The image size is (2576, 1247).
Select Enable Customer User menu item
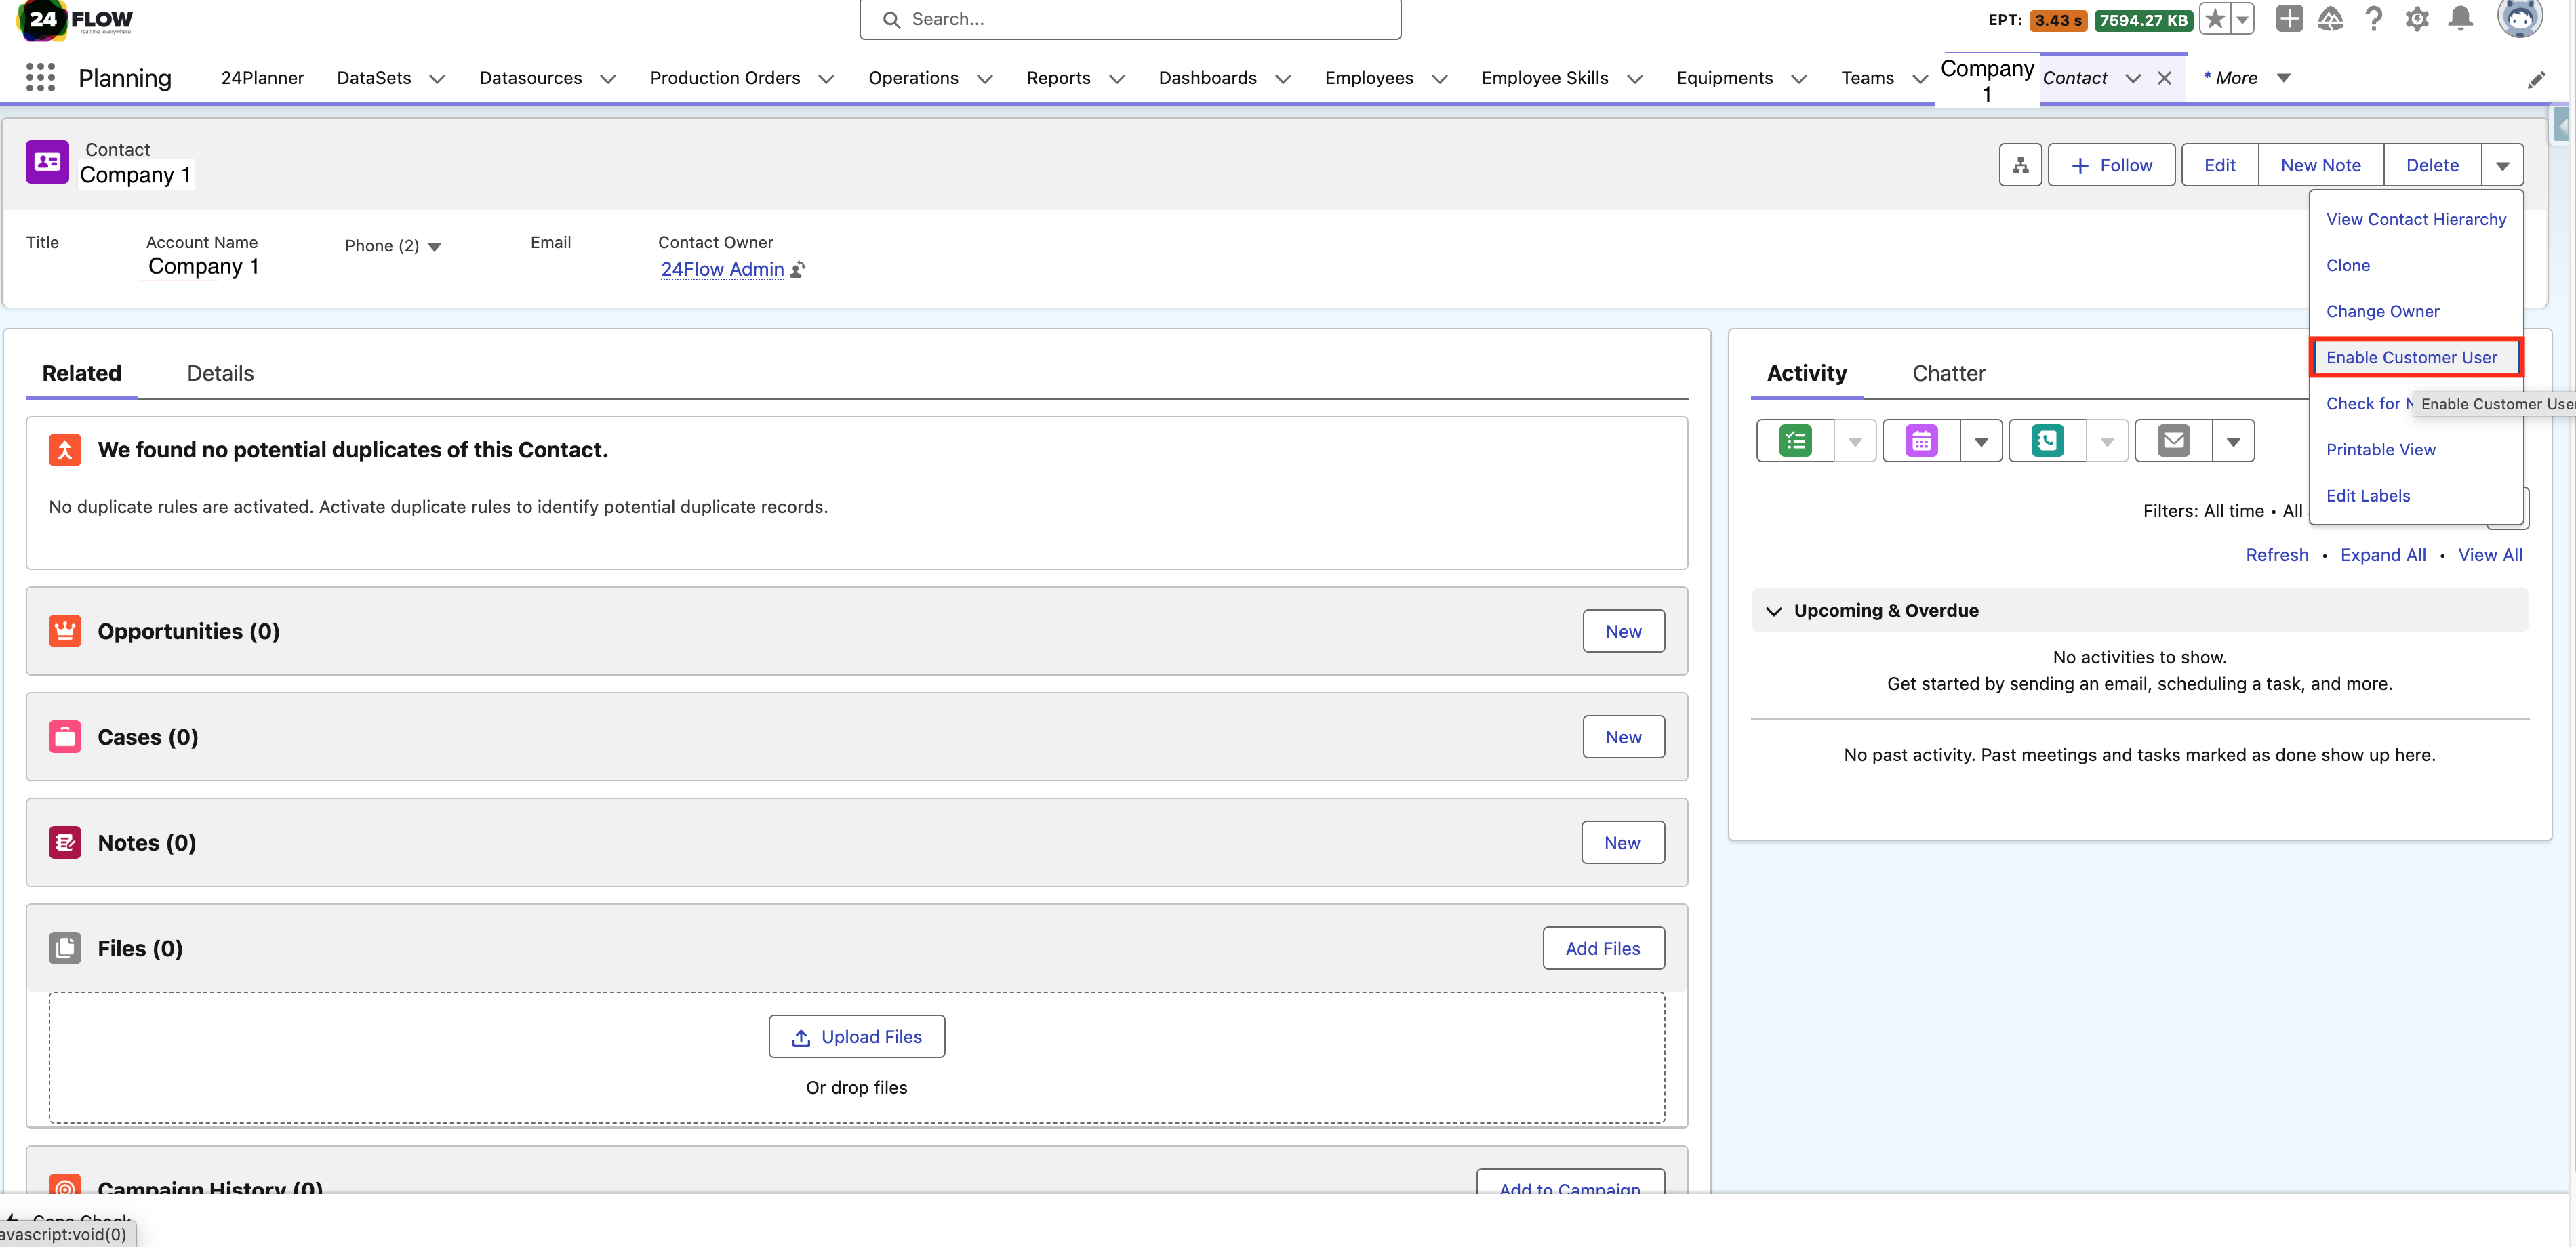[x=2412, y=357]
